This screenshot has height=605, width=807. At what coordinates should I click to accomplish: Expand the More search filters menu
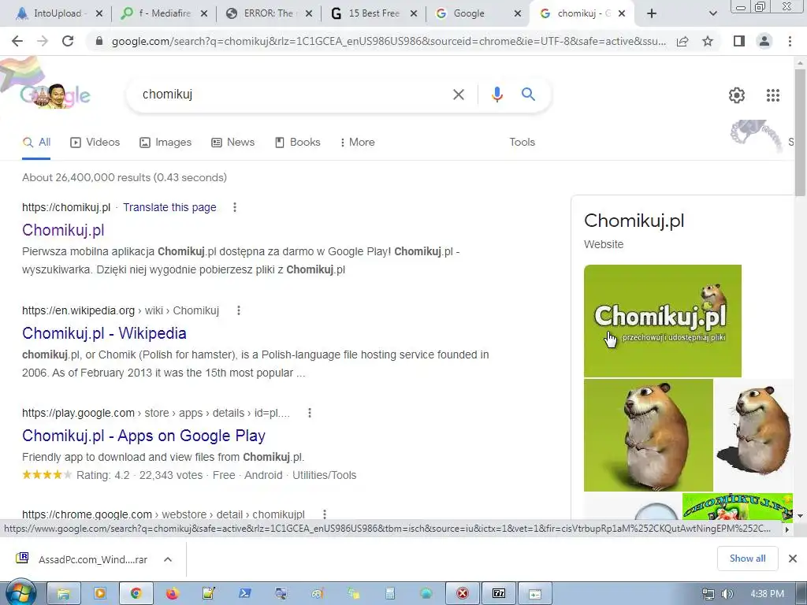point(357,142)
